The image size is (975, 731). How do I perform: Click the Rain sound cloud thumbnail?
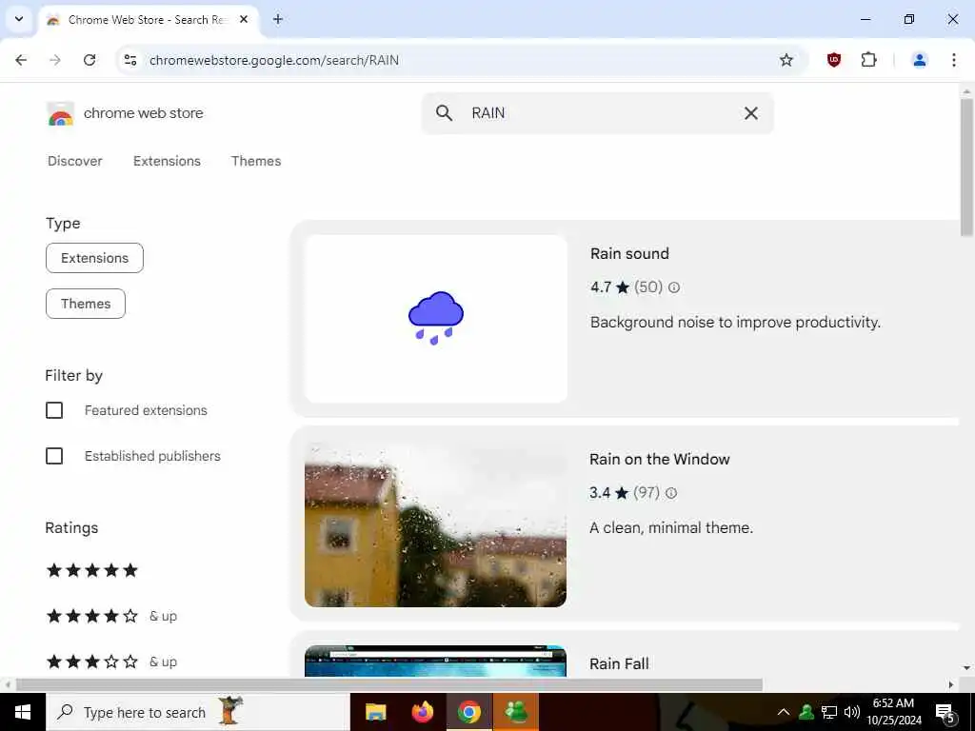[x=436, y=319]
